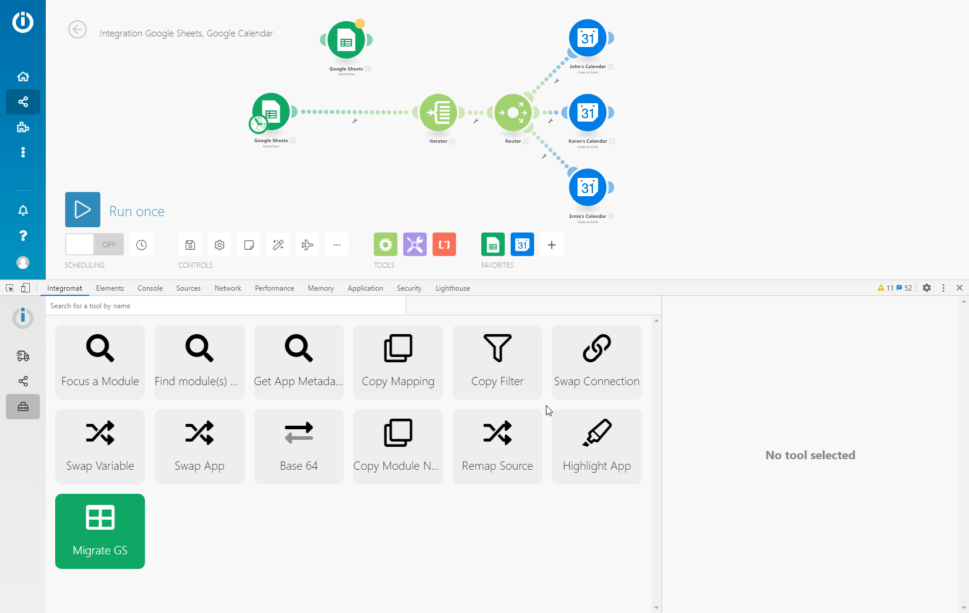
Task: Open the Base 64 tool
Action: pyautogui.click(x=299, y=447)
